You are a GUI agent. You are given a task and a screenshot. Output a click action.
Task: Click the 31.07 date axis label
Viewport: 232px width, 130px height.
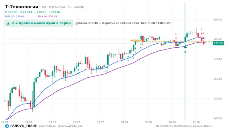[100, 122]
